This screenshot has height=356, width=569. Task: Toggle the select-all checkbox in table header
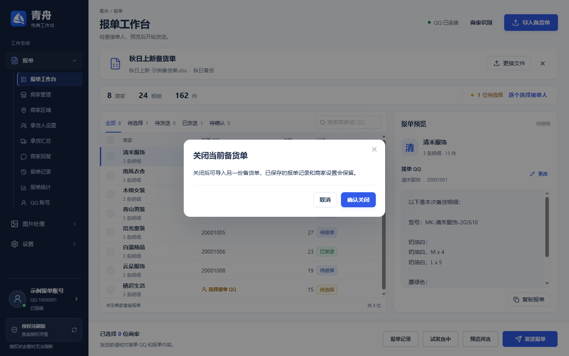(111, 140)
